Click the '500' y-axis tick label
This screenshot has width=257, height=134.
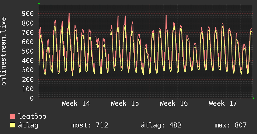tap(28, 51)
